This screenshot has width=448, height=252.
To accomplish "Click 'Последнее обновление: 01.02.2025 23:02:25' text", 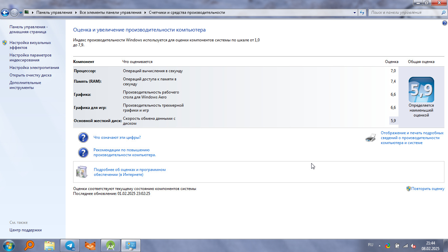I will click(x=112, y=194).
